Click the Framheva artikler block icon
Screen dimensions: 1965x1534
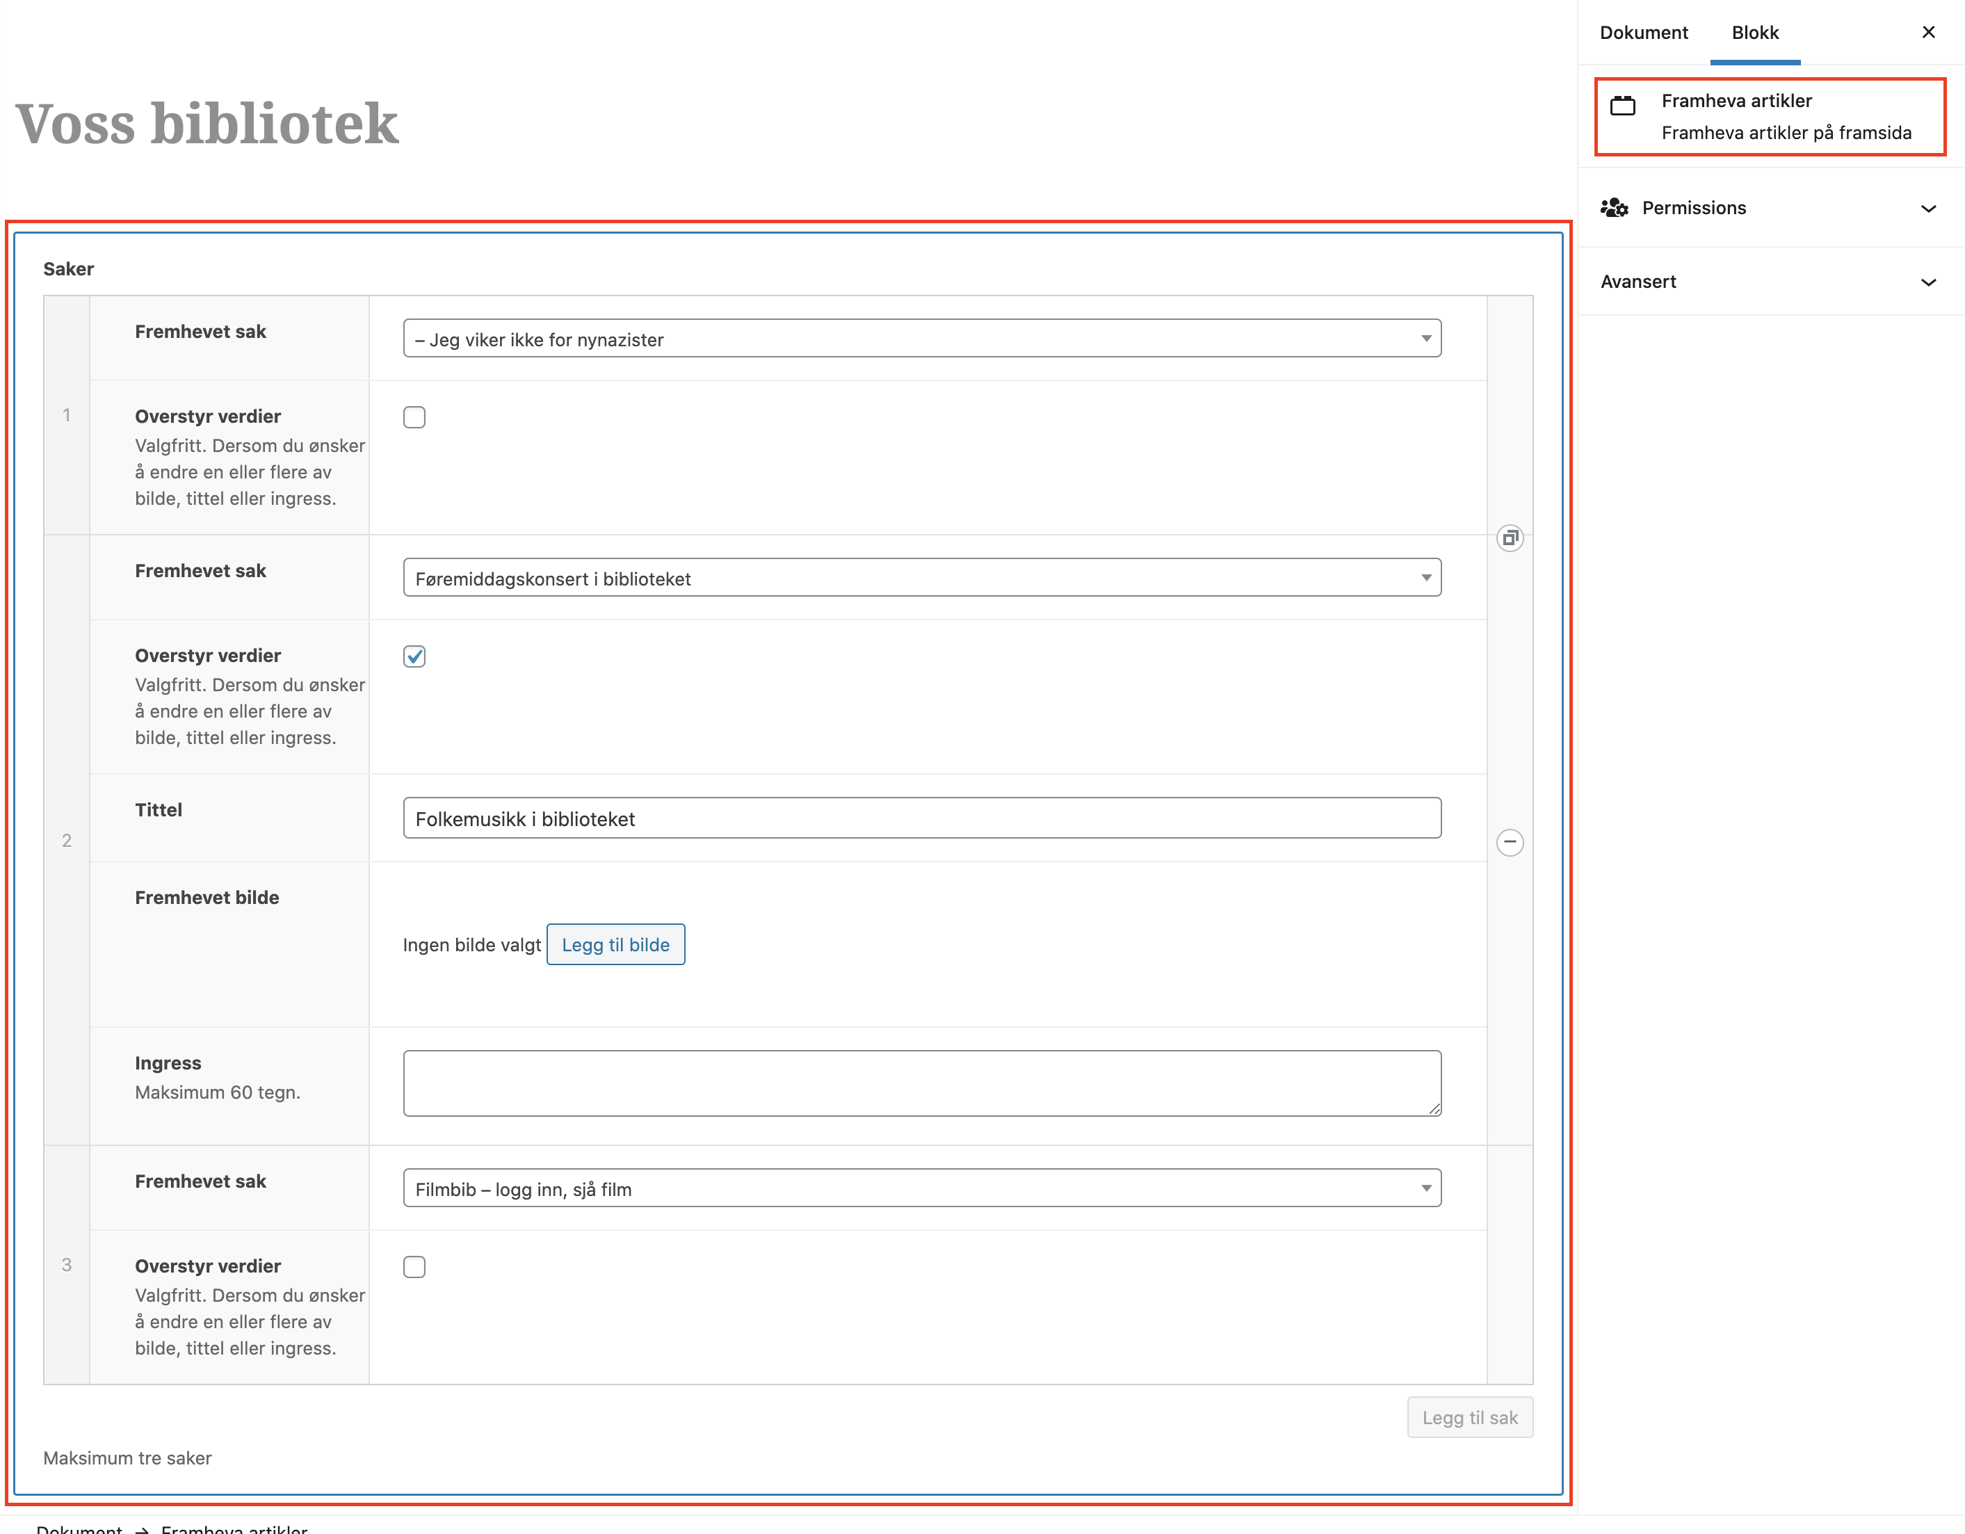(x=1622, y=106)
